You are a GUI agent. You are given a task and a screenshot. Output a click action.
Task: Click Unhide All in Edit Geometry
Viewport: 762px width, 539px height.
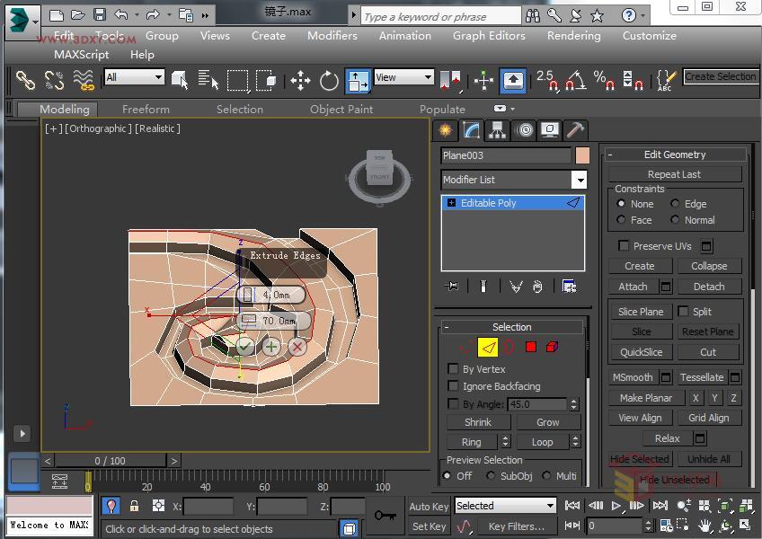pos(708,458)
